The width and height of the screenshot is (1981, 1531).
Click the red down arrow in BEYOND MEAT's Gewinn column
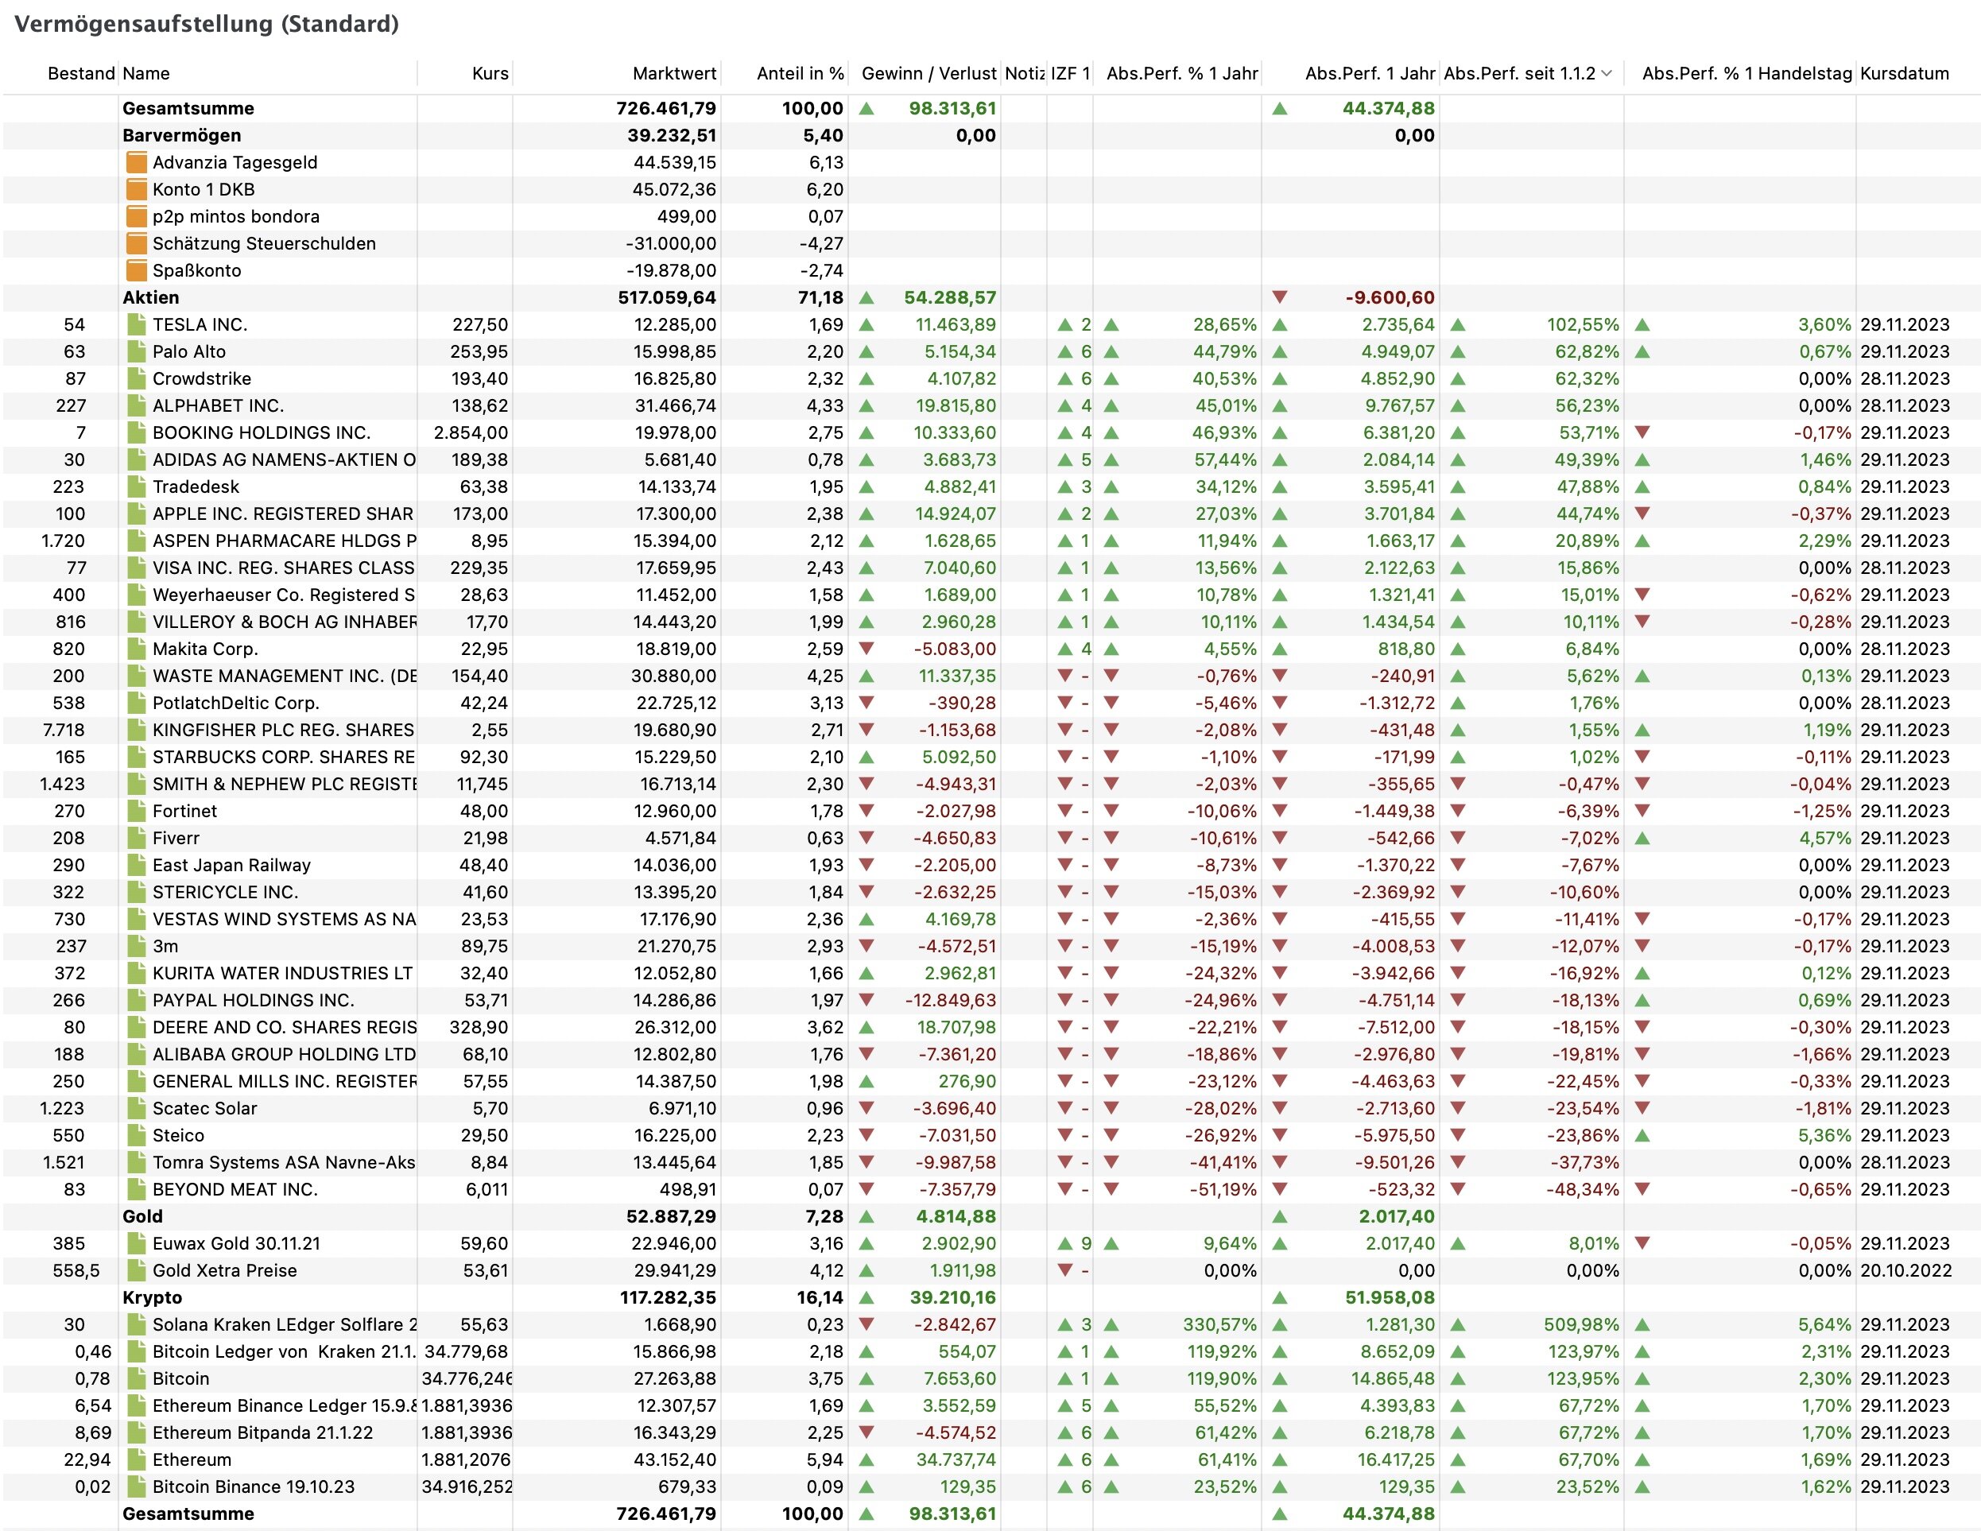[866, 1189]
